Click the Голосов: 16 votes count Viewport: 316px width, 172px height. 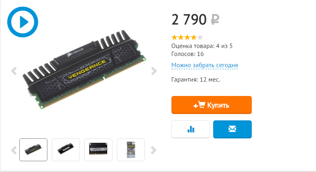(188, 54)
